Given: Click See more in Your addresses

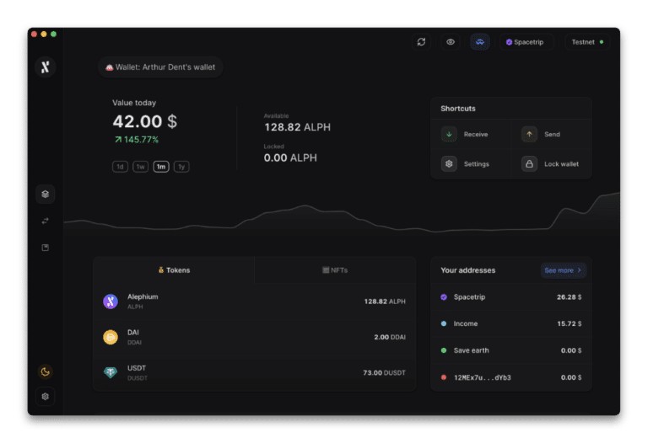Looking at the screenshot, I should (563, 270).
